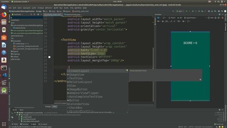Click the 'SCORE = 0' text in preview

tap(190, 43)
